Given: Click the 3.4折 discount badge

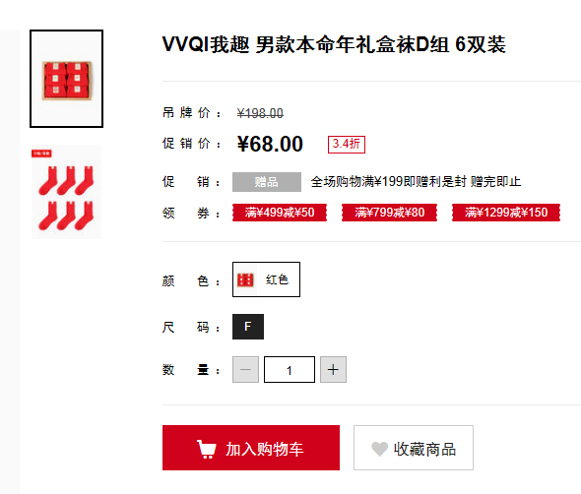Looking at the screenshot, I should (x=346, y=144).
